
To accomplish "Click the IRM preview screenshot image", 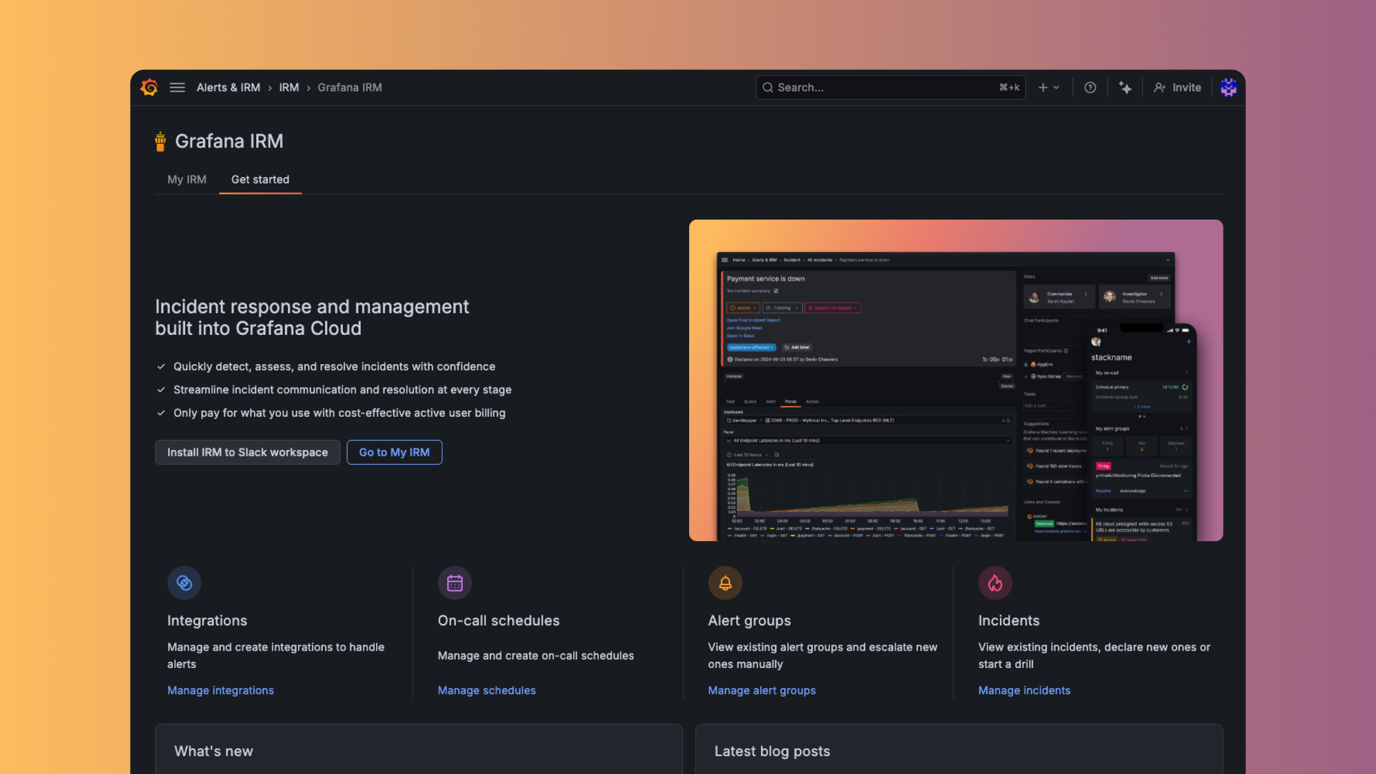I will 956,380.
